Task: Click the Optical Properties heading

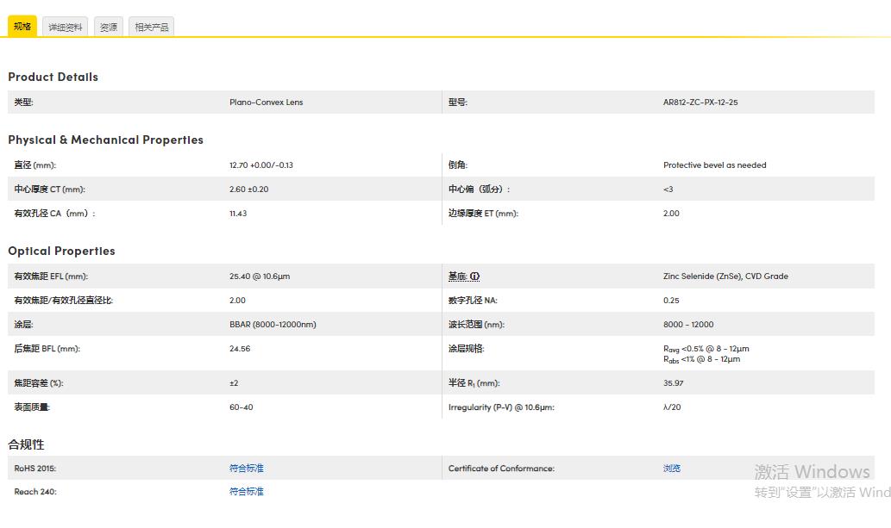Action: (61, 251)
